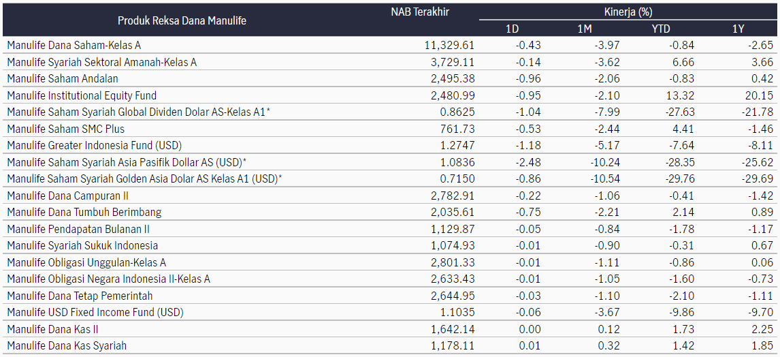The height and width of the screenshot is (357, 780).
Task: Click 'Manulife USD Fixed Income Fund (USD)'
Action: point(95,313)
